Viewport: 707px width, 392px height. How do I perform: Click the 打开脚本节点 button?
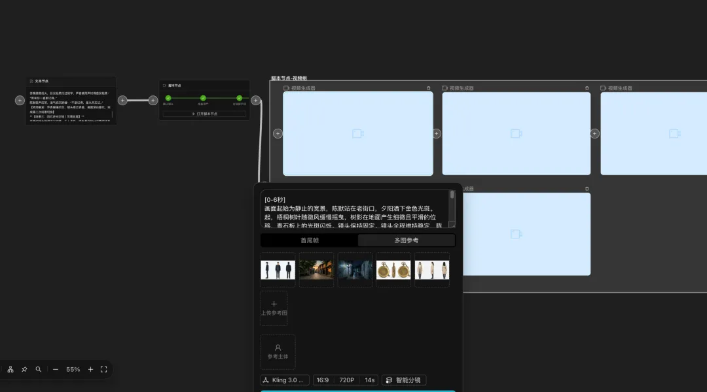pyautogui.click(x=204, y=114)
